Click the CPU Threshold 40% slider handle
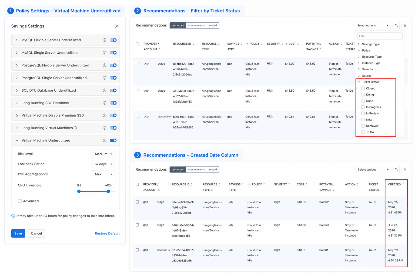Viewport: 415px width, 276px height. coord(108,191)
